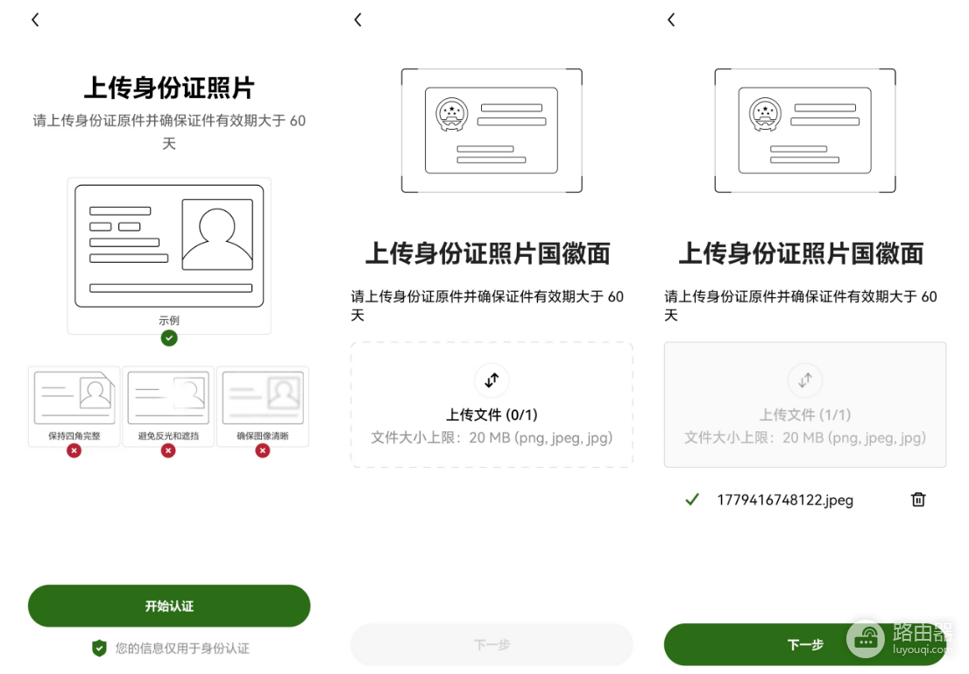This screenshot has height=674, width=969.
Task: Tap the green shield icon near 您的信息仅用于身份认证
Action: coord(99,648)
